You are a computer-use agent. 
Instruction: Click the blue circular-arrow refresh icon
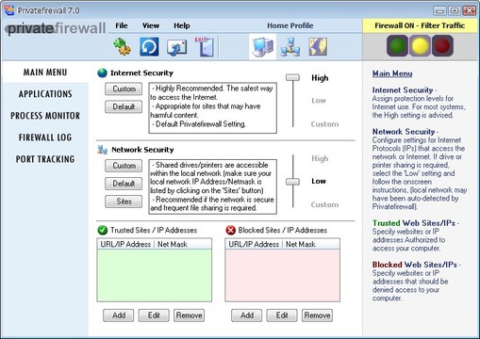point(149,47)
